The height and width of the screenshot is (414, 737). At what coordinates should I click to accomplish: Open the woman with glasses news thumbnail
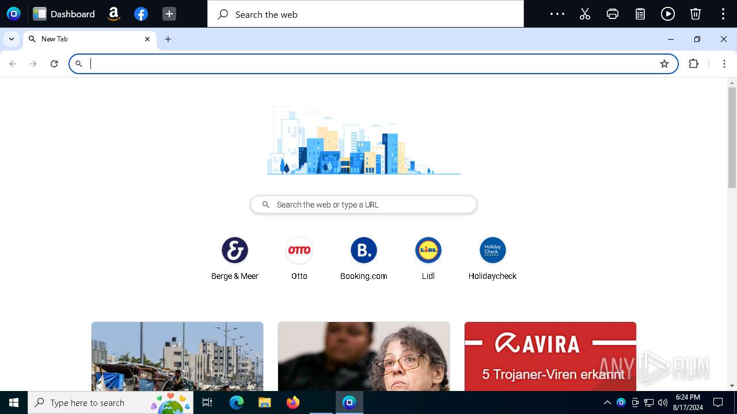(364, 356)
